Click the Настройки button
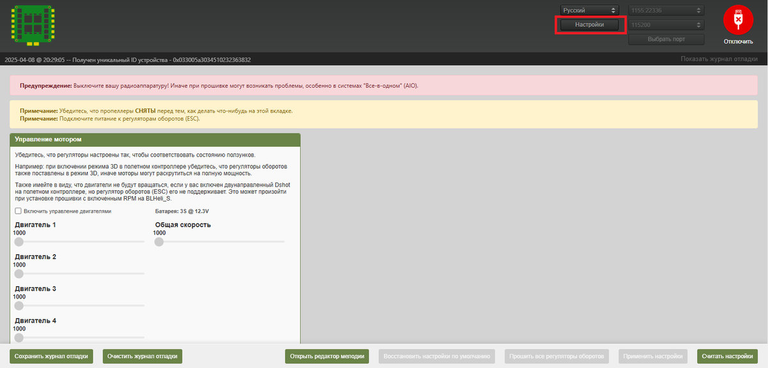Viewport: 768px width, 368px height. tap(589, 24)
